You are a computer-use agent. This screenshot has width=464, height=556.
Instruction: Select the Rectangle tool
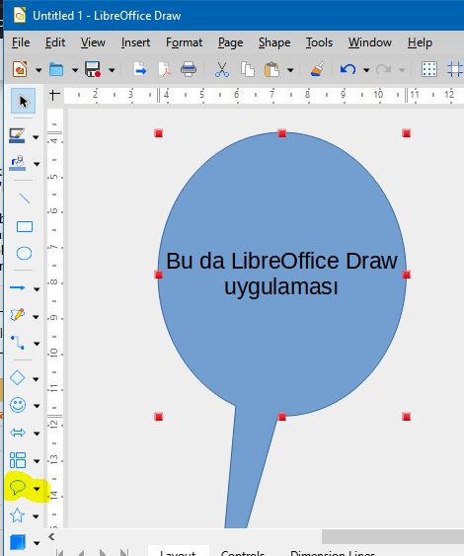pyautogui.click(x=25, y=226)
